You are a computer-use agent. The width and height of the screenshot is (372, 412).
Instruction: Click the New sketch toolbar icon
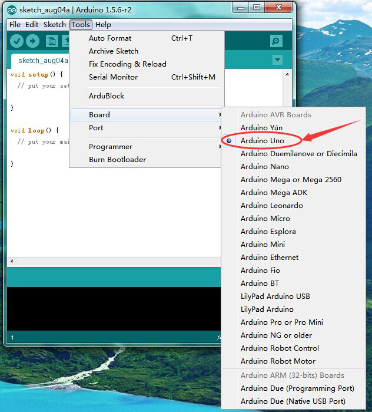pyautogui.click(x=52, y=41)
